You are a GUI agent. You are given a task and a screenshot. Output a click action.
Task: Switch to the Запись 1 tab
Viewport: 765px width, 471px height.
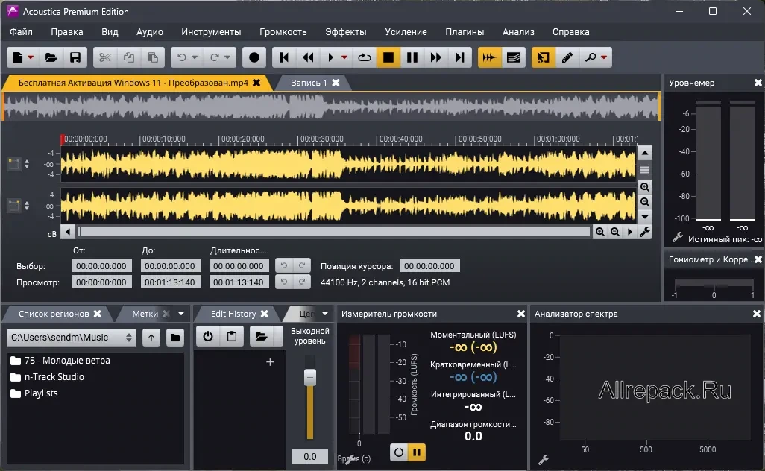[309, 83]
